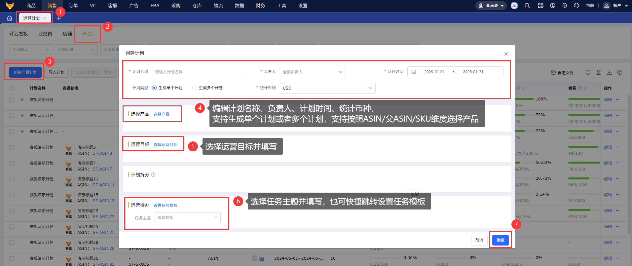Open the 统计币种 USD dropdown
The height and width of the screenshot is (266, 632).
point(327,88)
